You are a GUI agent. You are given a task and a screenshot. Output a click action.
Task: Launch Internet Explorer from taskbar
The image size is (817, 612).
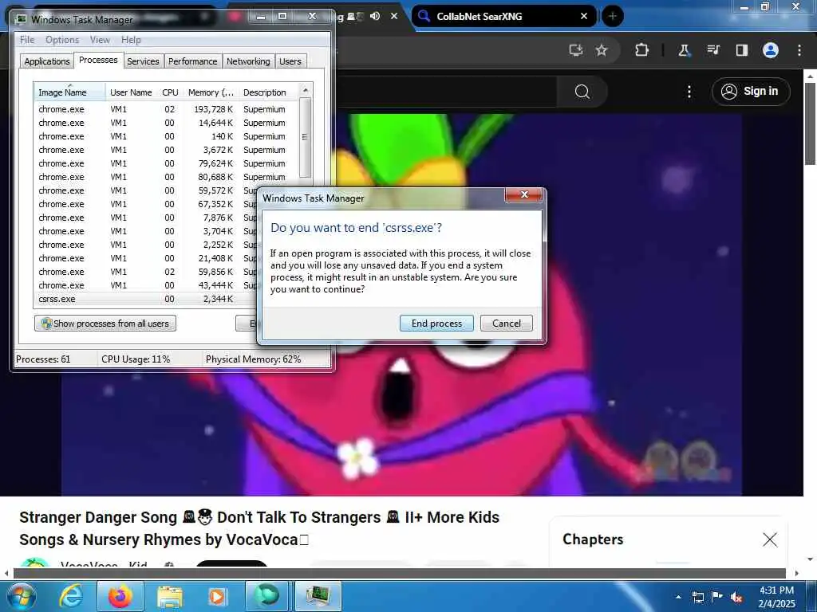(x=71, y=596)
